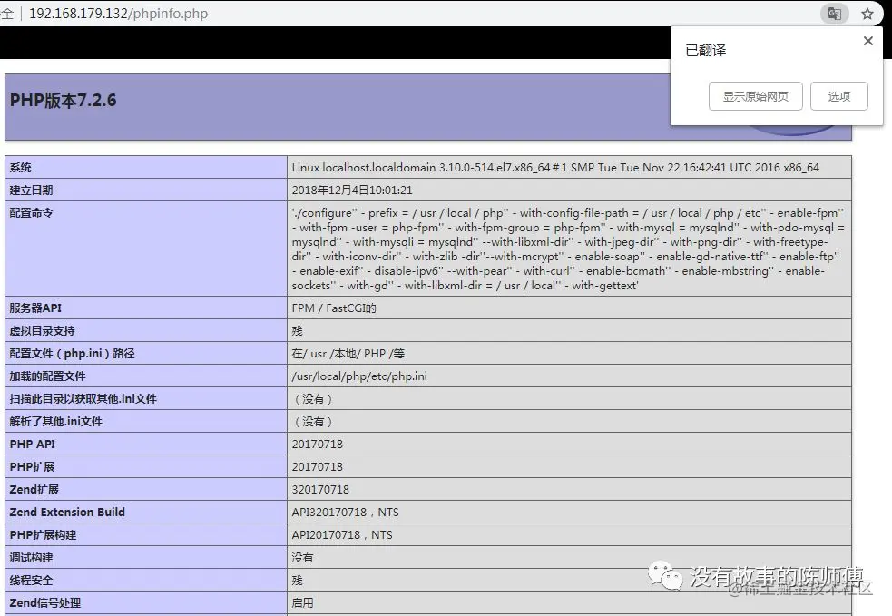Click the PHP扩展 row label

coord(32,466)
